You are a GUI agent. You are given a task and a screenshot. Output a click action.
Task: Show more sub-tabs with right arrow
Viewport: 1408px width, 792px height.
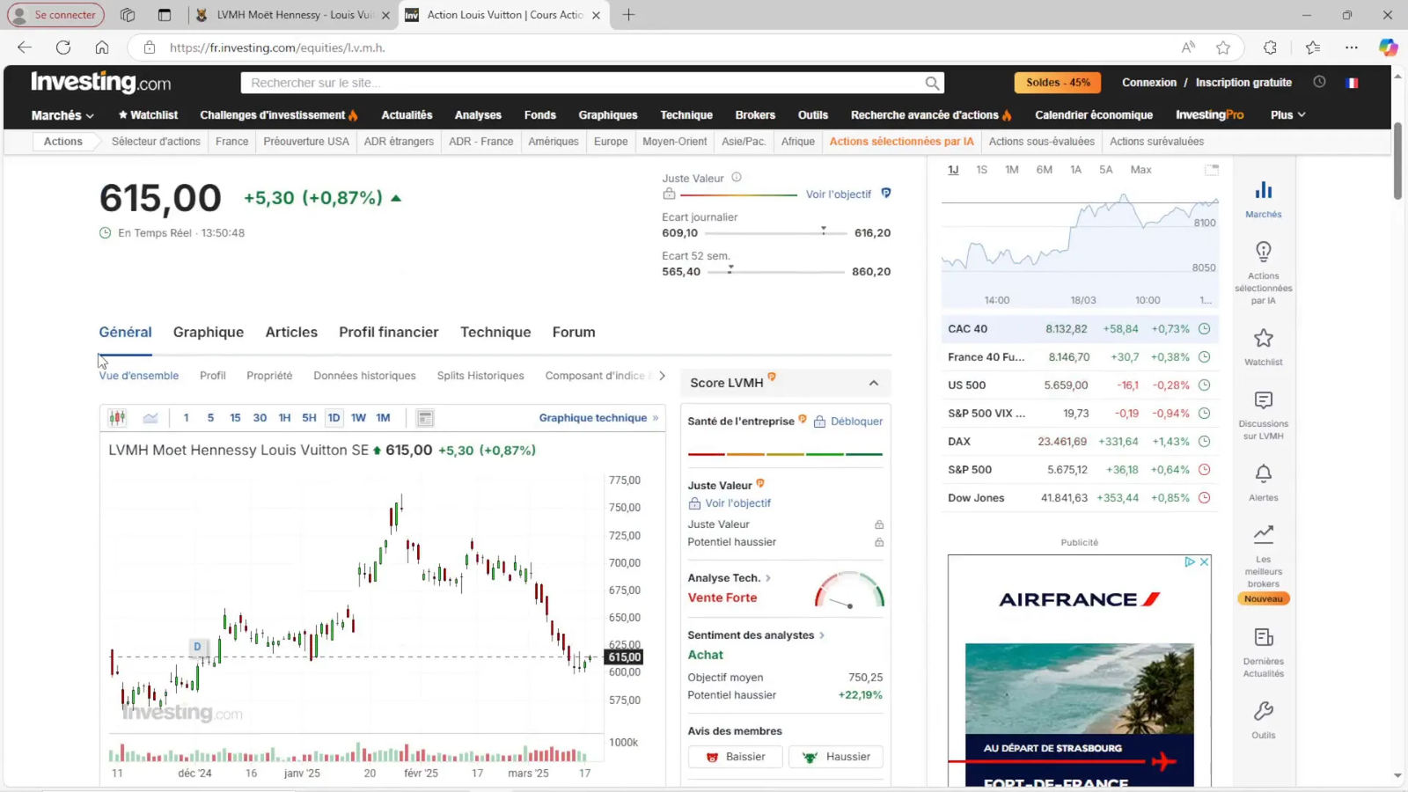(662, 376)
